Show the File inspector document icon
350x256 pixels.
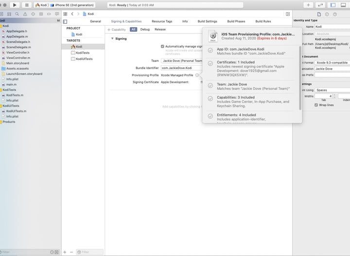coord(319,14)
